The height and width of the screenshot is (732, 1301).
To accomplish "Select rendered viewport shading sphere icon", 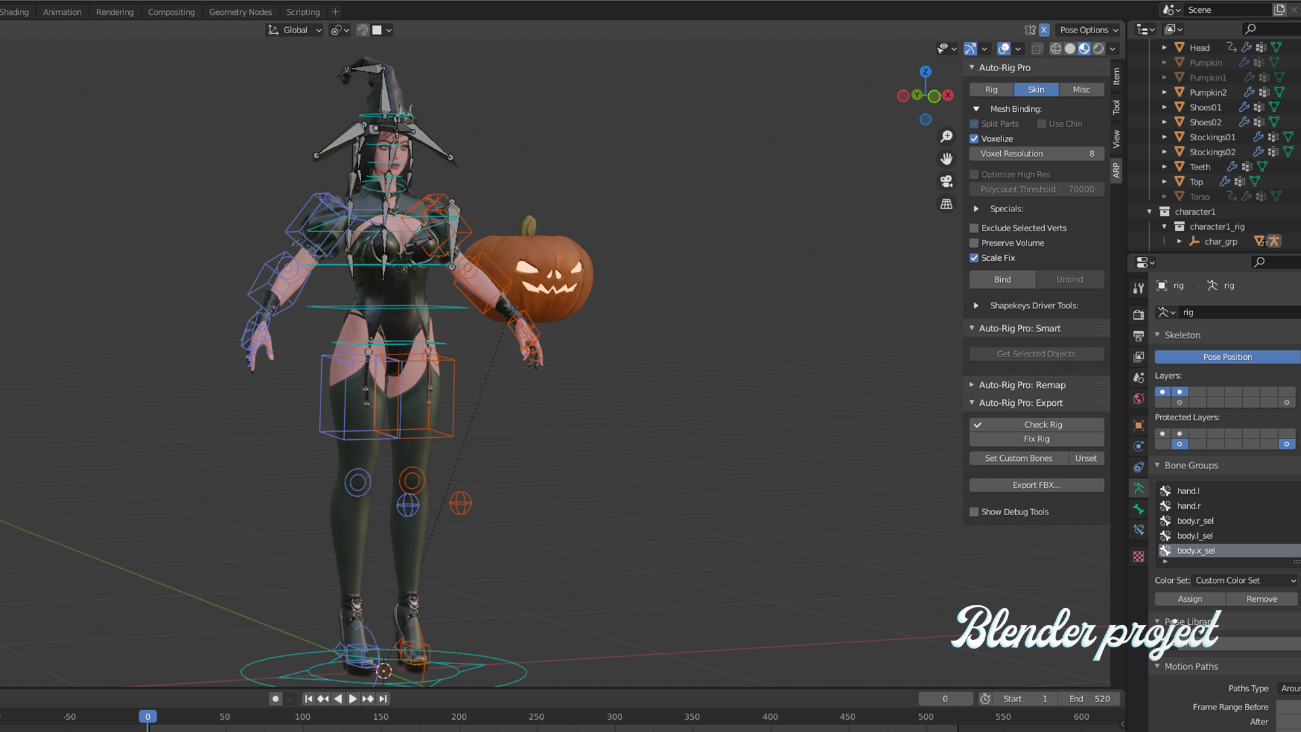I will (1098, 49).
